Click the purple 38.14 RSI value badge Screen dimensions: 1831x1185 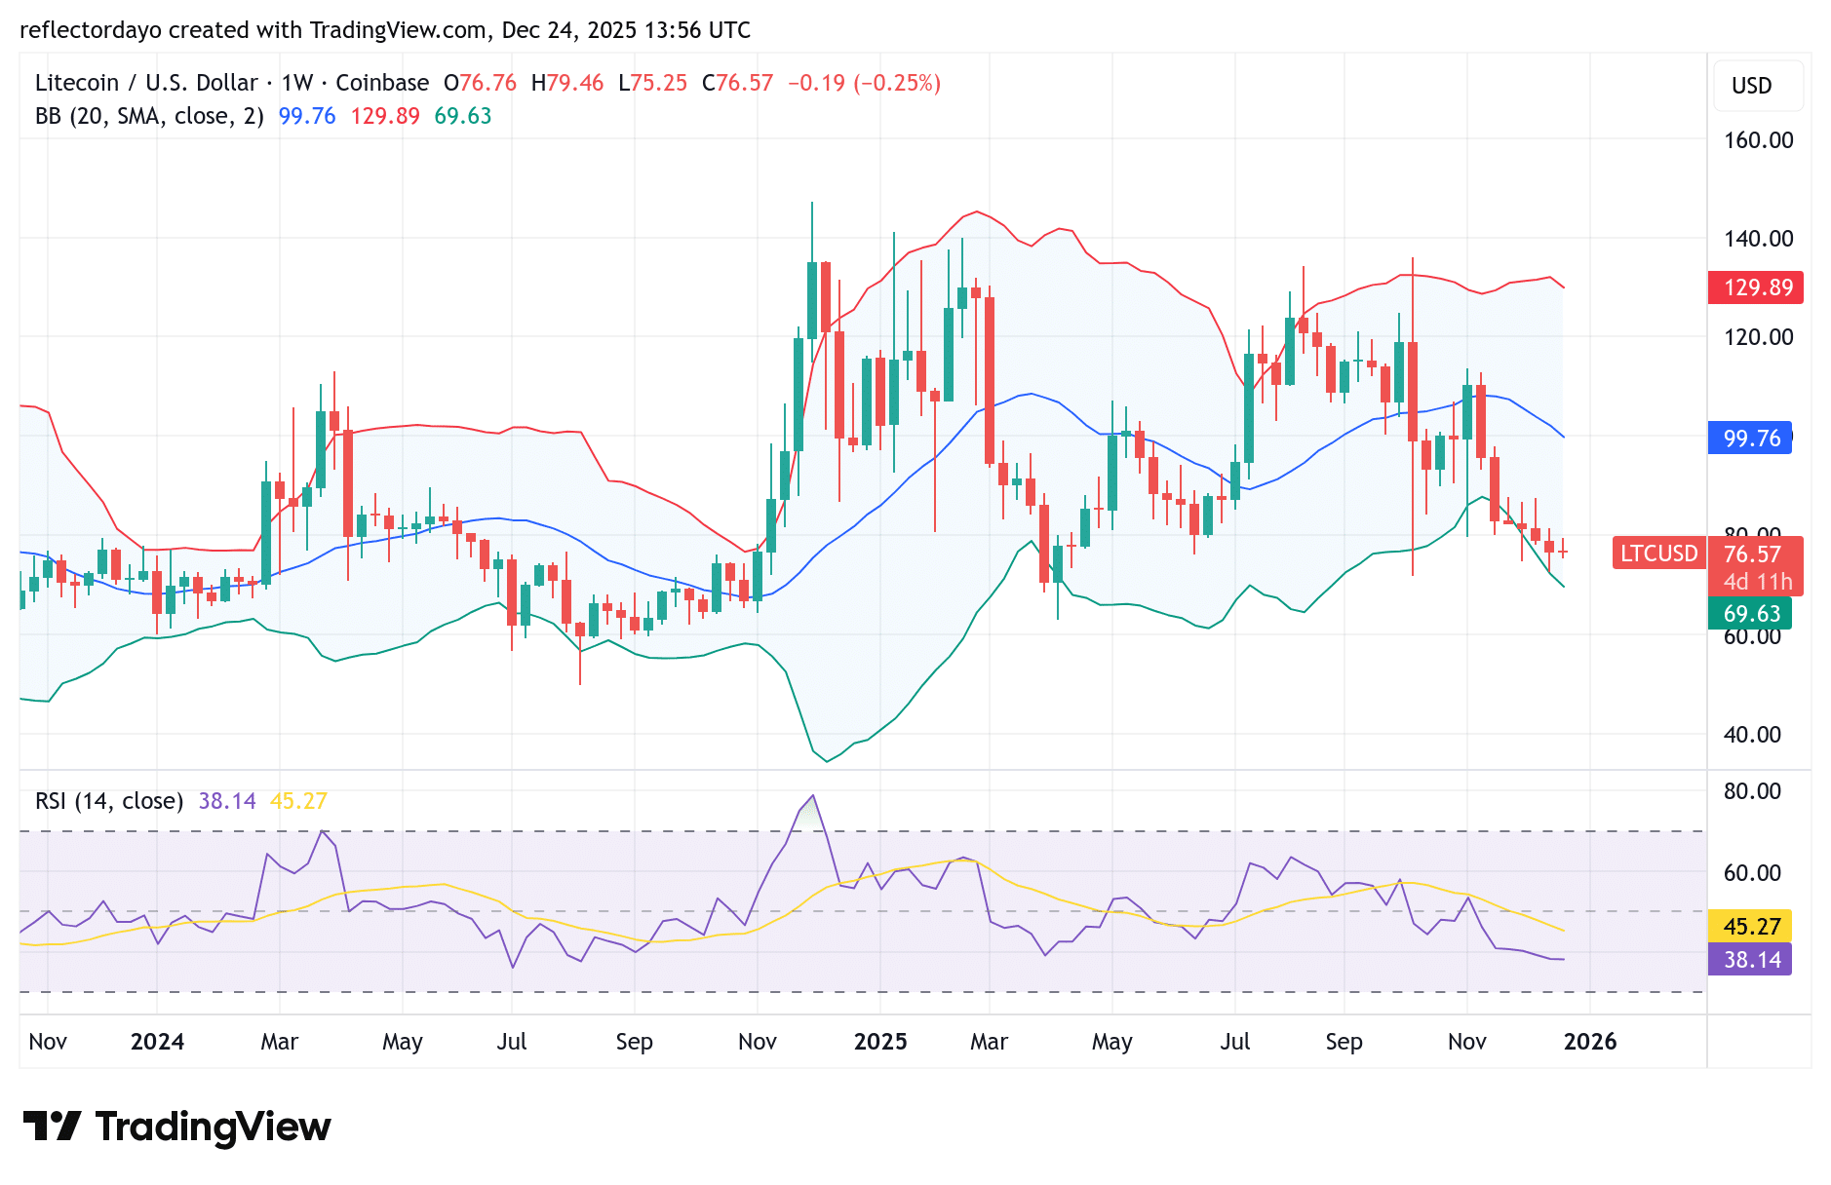click(1755, 960)
